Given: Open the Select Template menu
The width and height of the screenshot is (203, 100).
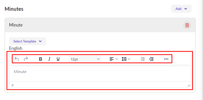Looking at the screenshot, I should (27, 41).
